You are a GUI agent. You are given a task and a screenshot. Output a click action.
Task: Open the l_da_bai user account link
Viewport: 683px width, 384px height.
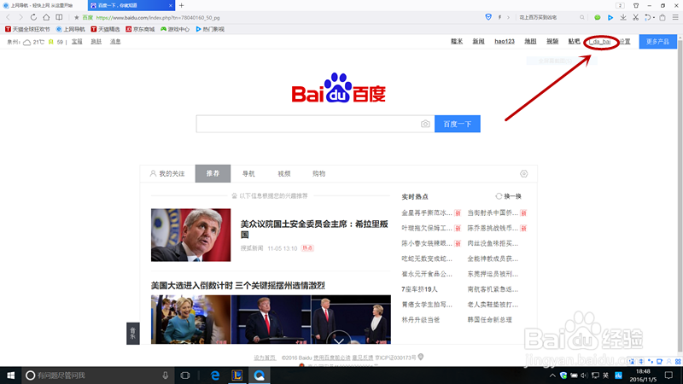pos(600,42)
